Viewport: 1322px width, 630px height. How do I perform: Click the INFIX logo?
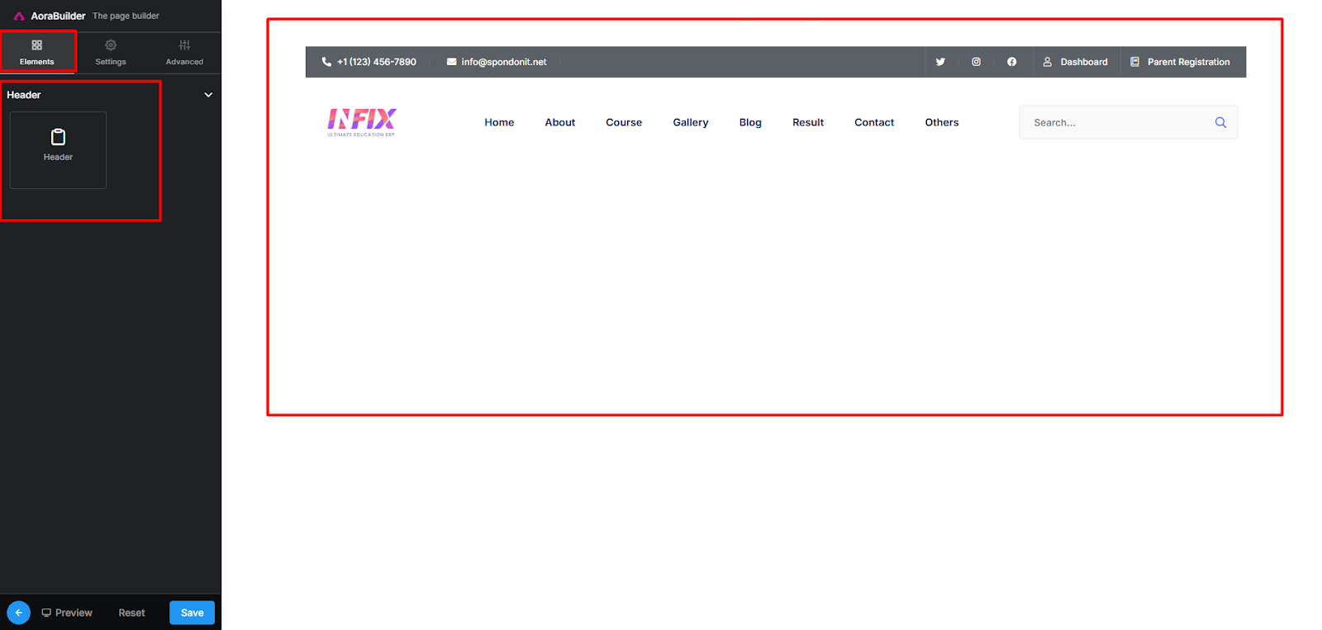click(x=362, y=122)
